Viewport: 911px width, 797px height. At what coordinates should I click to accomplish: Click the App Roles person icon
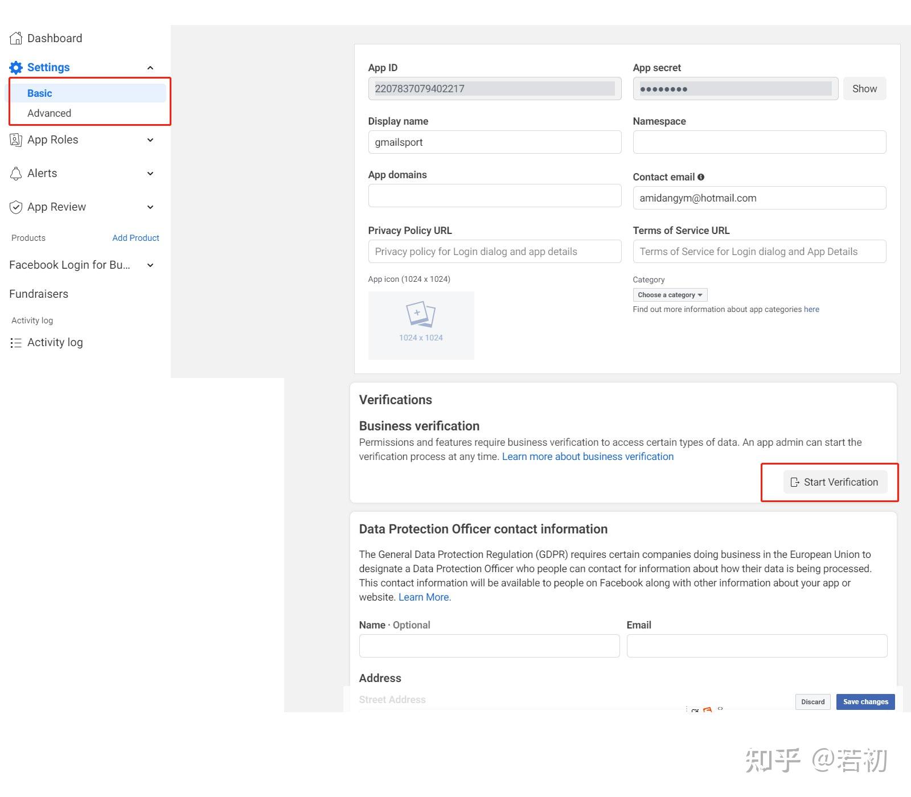(x=16, y=140)
